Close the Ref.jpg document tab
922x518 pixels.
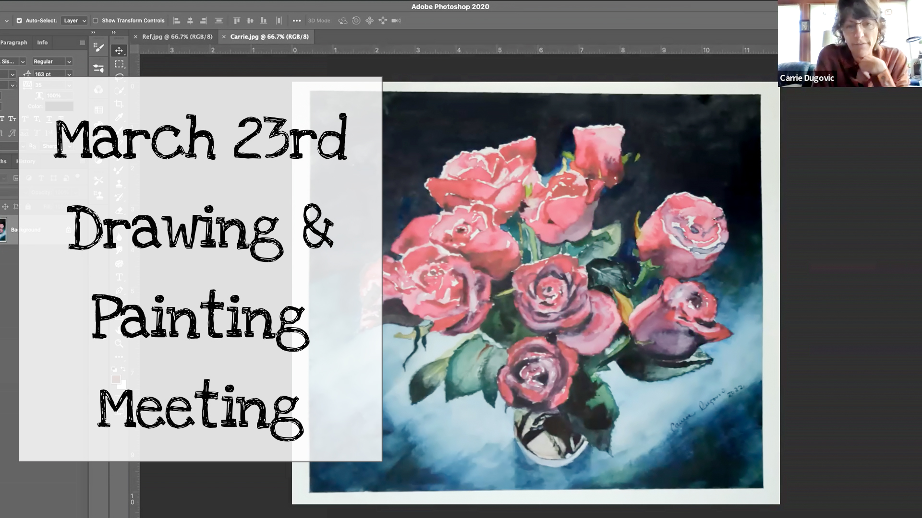(x=135, y=36)
